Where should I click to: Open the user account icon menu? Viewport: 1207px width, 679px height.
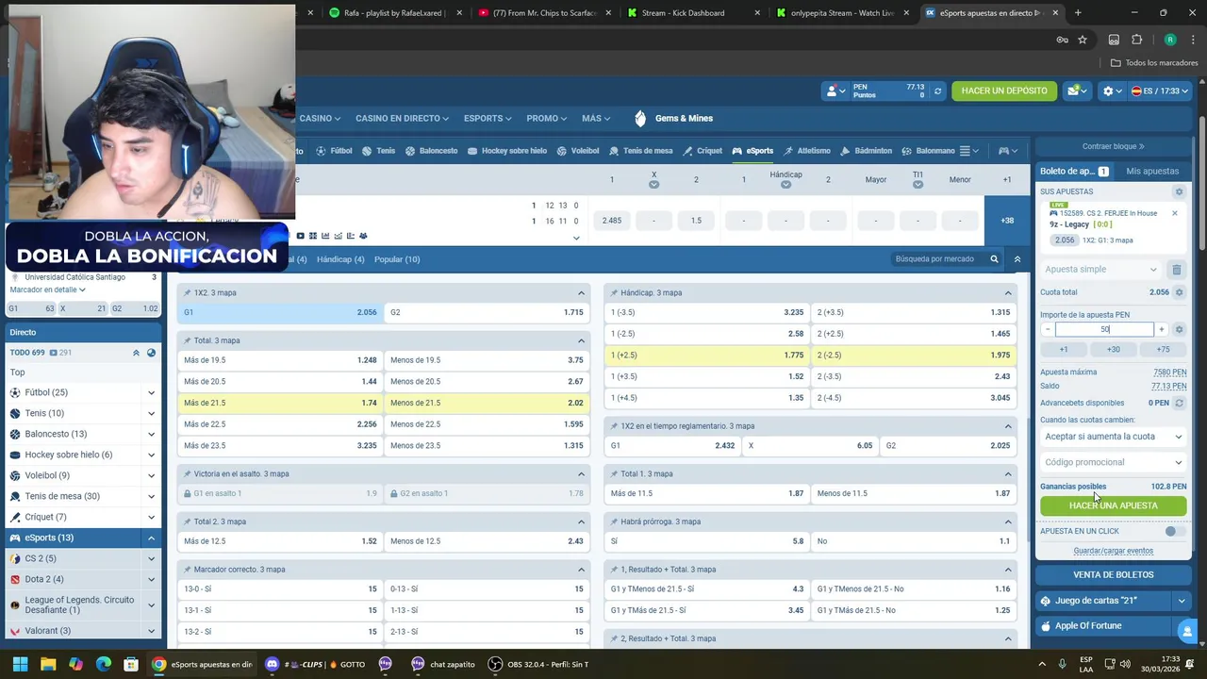point(835,91)
